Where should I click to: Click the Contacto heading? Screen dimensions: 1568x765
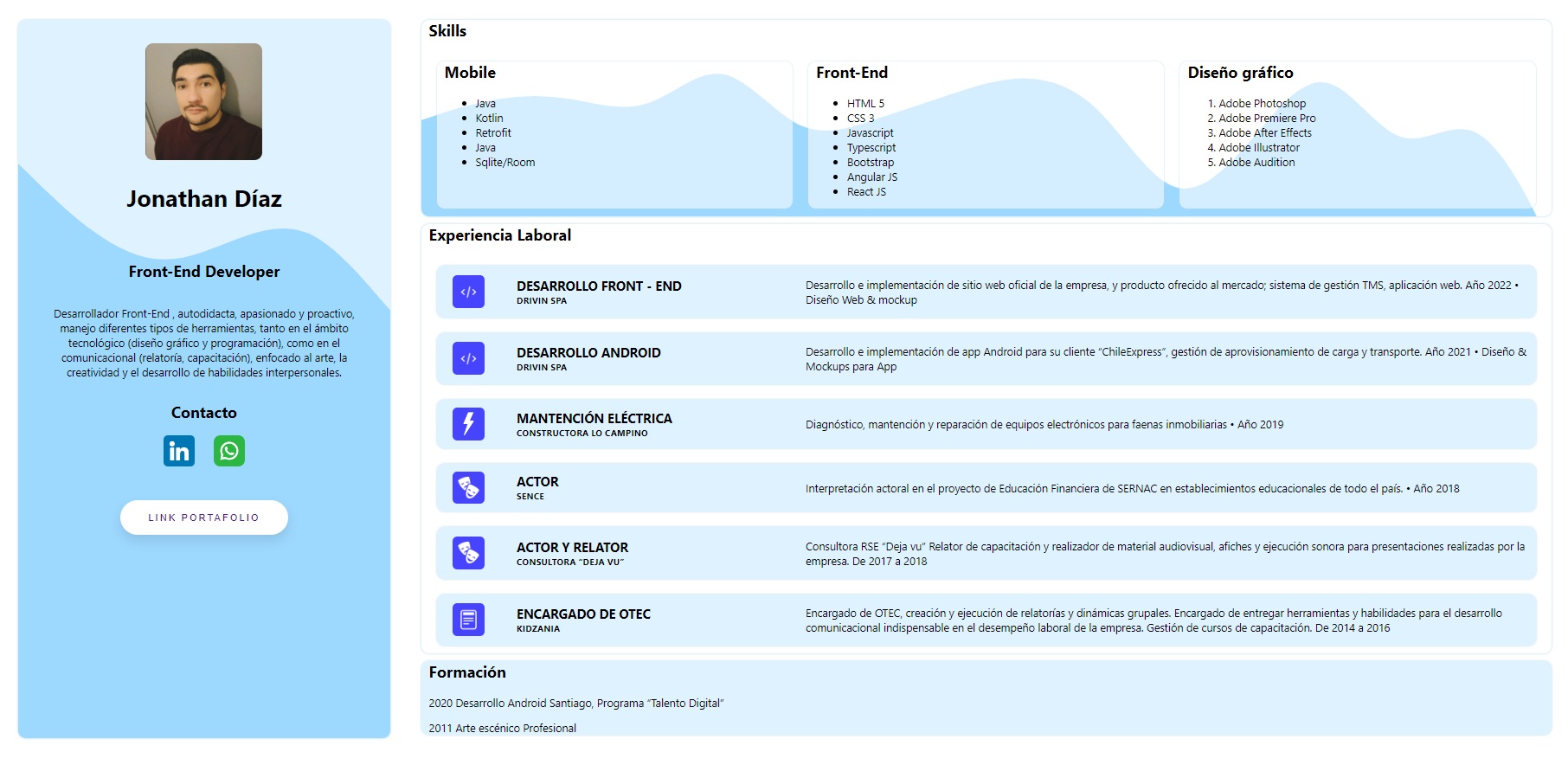pyautogui.click(x=204, y=413)
